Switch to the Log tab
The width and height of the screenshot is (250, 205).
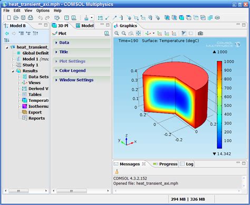[187, 164]
